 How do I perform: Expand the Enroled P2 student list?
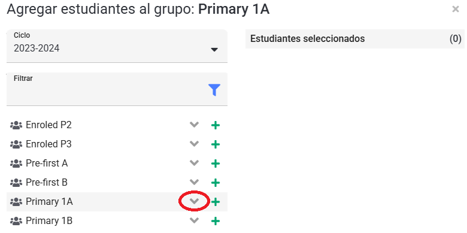click(194, 125)
